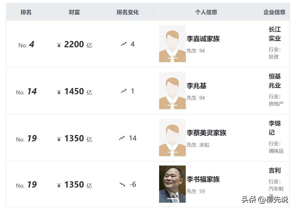Open the 李蔡美灵家族 name link
This screenshot has height=209, width=294.
tap(206, 133)
